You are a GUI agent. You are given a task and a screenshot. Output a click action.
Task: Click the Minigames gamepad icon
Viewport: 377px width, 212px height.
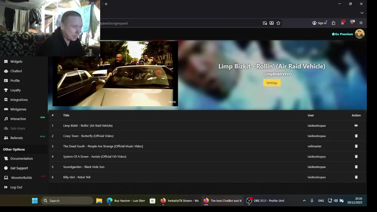point(6,109)
